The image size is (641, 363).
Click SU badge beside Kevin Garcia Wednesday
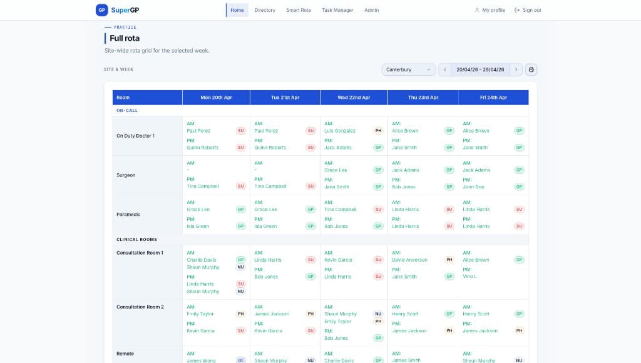click(378, 260)
